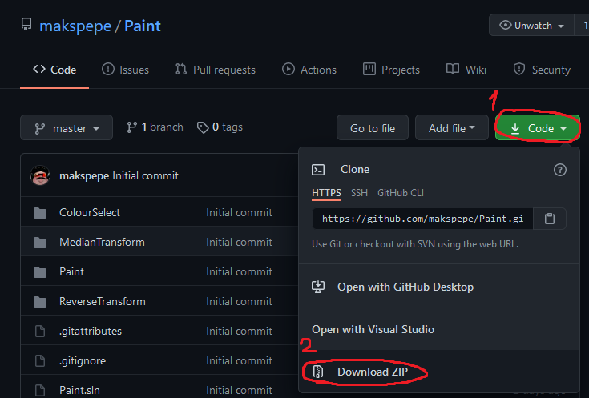The width and height of the screenshot is (589, 398).
Task: Open the .gitattributes file
Action: click(x=91, y=332)
